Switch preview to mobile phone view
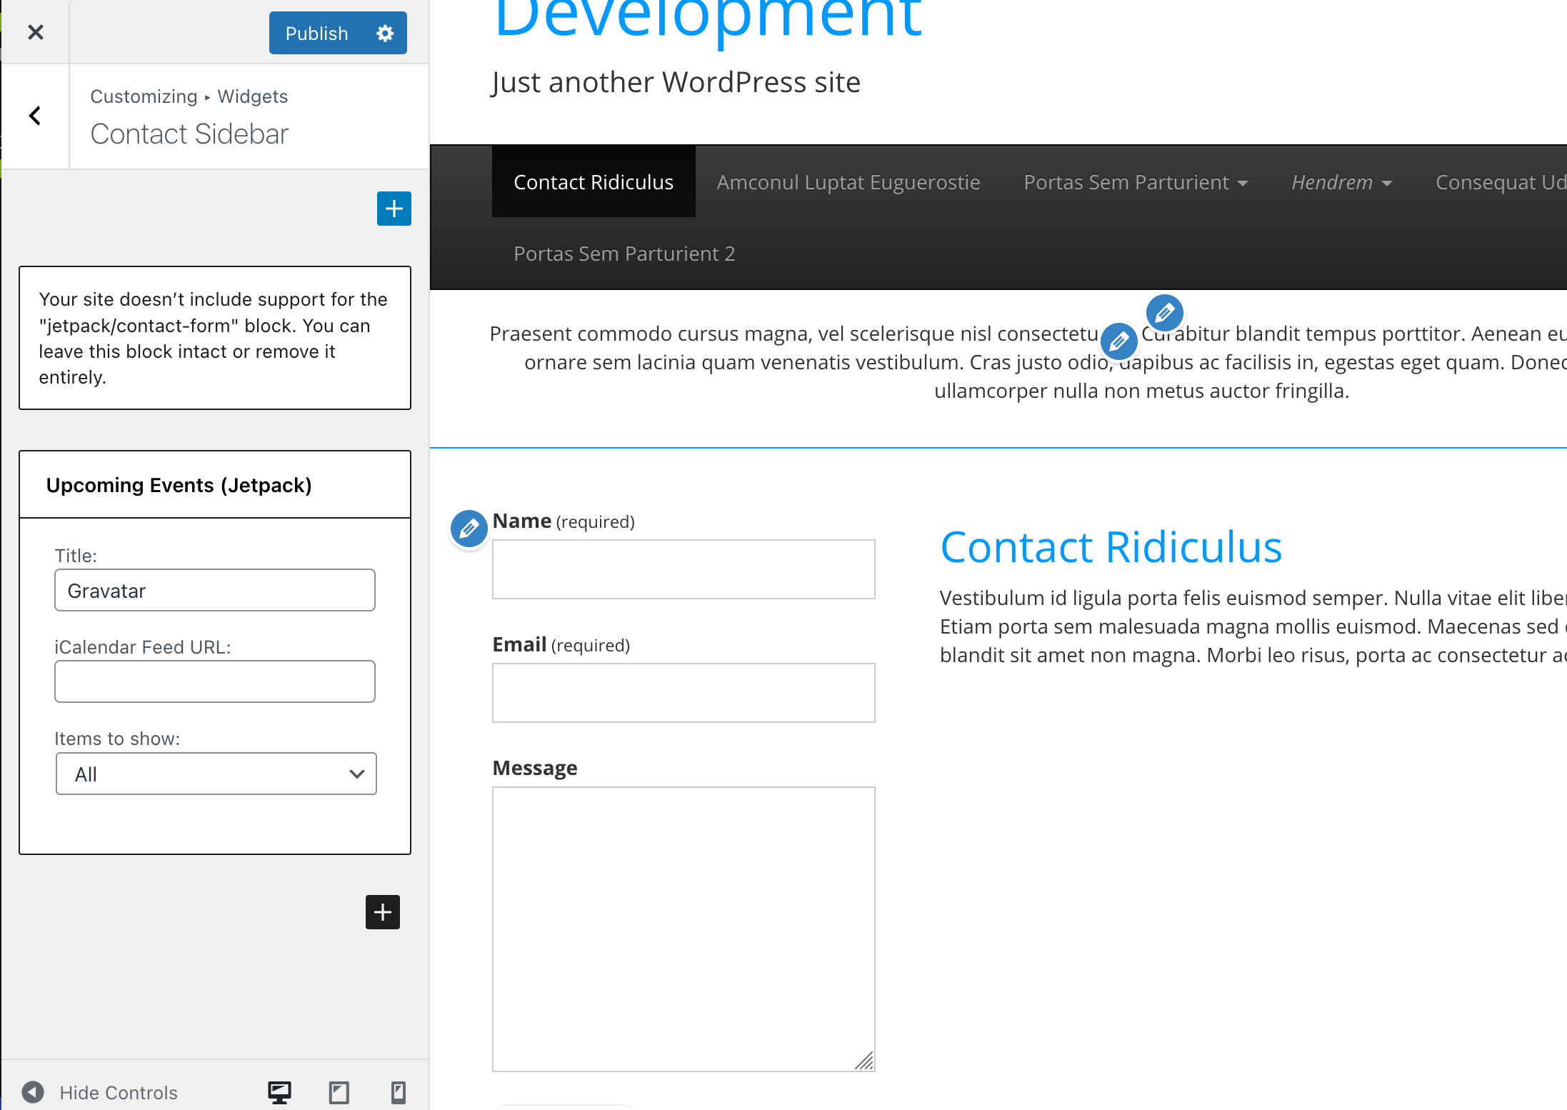Screen dimensions: 1567x1110 pyautogui.click(x=398, y=1092)
